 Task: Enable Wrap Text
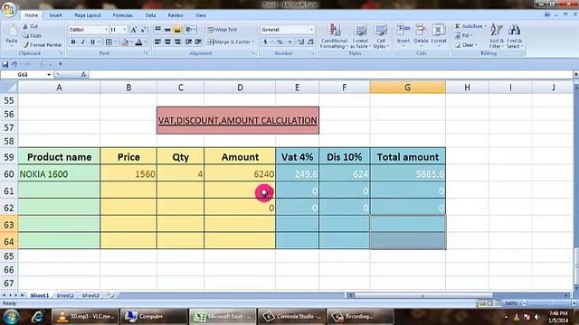click(223, 30)
